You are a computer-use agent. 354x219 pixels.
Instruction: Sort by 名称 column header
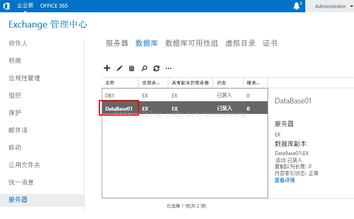click(120, 83)
